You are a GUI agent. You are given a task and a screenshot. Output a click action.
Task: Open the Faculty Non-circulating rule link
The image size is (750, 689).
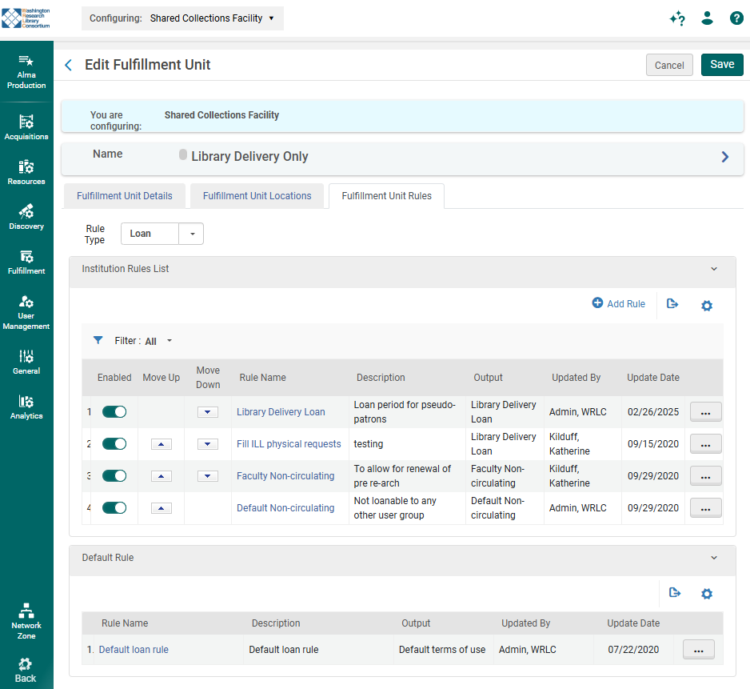(x=285, y=476)
